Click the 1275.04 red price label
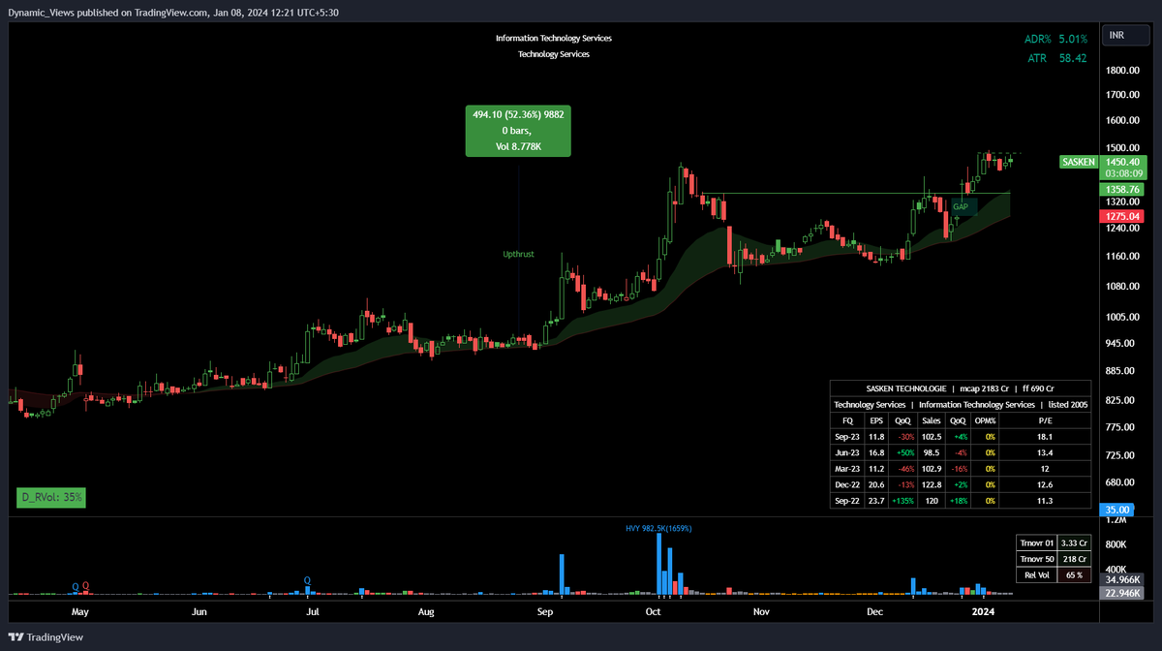The width and height of the screenshot is (1162, 651). pos(1122,216)
